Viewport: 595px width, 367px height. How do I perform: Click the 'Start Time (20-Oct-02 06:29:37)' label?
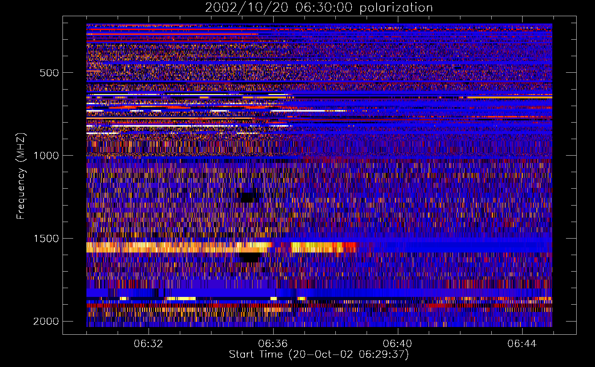319,355
